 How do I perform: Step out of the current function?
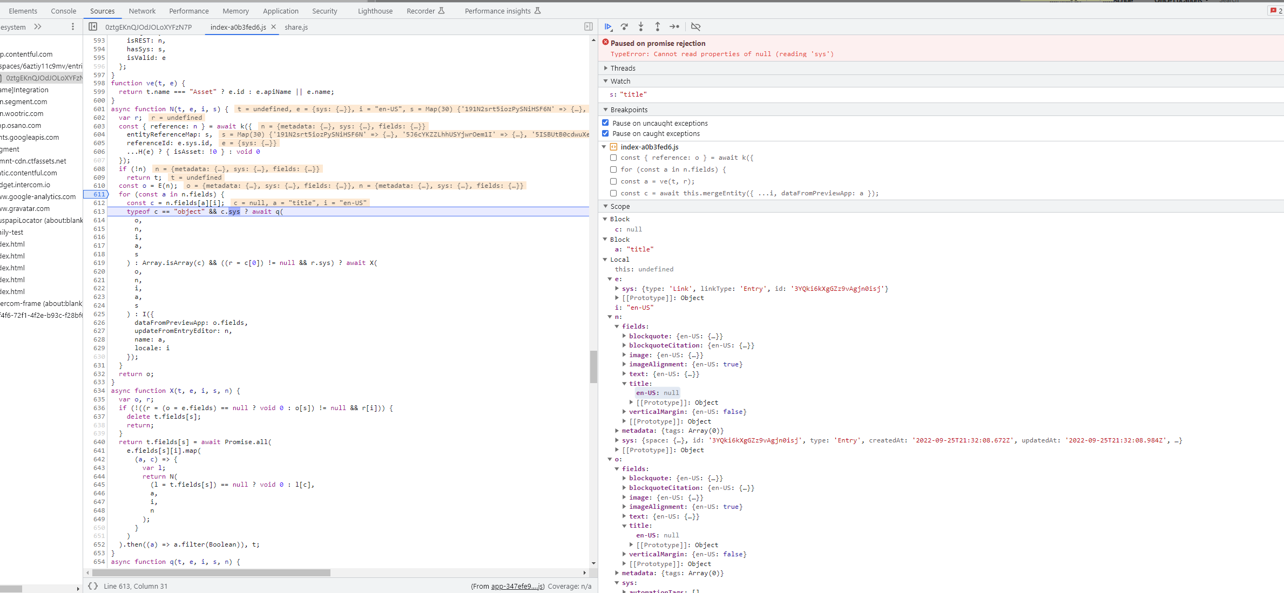[x=657, y=26]
